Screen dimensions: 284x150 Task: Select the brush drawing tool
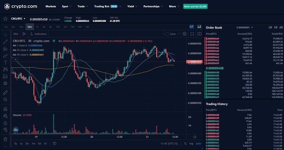(5, 56)
